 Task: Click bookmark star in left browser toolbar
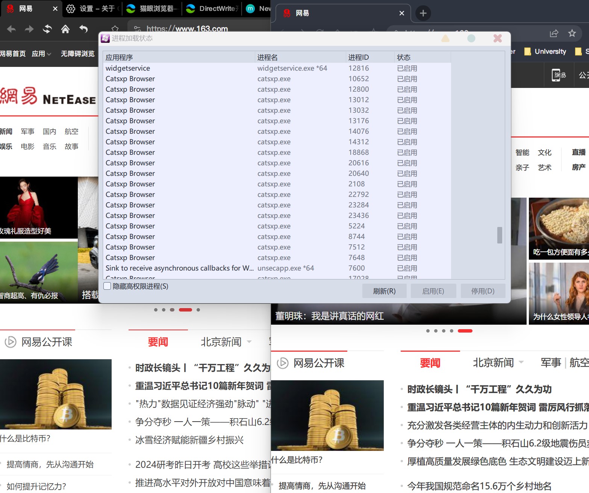[115, 29]
